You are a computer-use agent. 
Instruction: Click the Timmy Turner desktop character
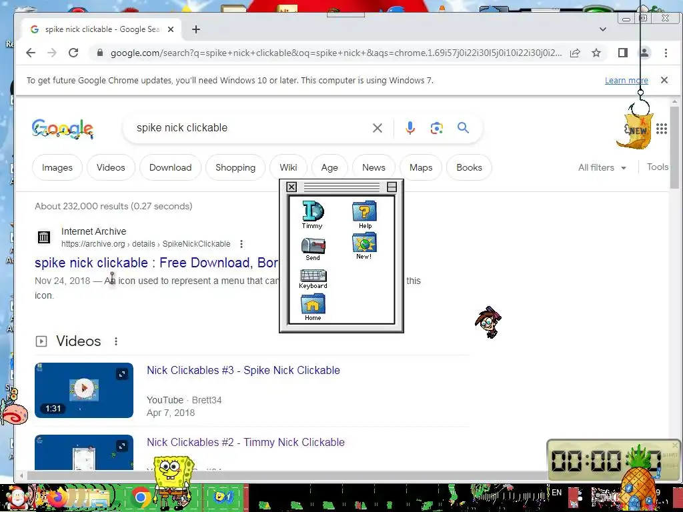click(x=488, y=322)
